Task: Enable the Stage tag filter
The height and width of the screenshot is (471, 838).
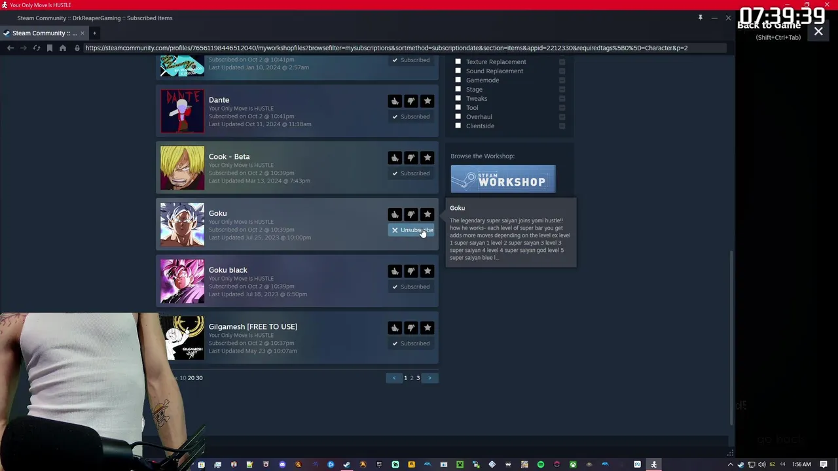Action: point(458,89)
